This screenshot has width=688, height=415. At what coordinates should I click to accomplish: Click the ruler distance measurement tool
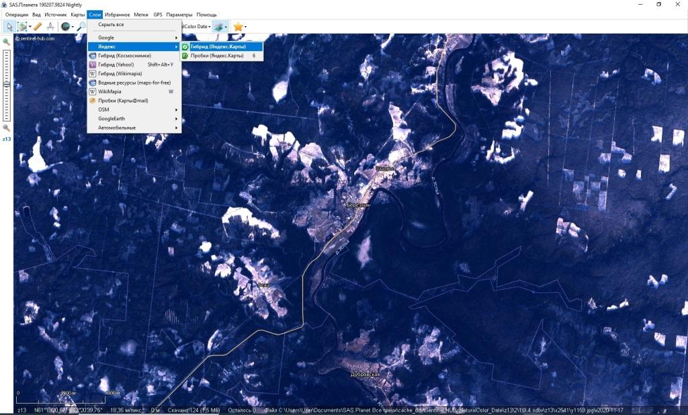coord(38,26)
